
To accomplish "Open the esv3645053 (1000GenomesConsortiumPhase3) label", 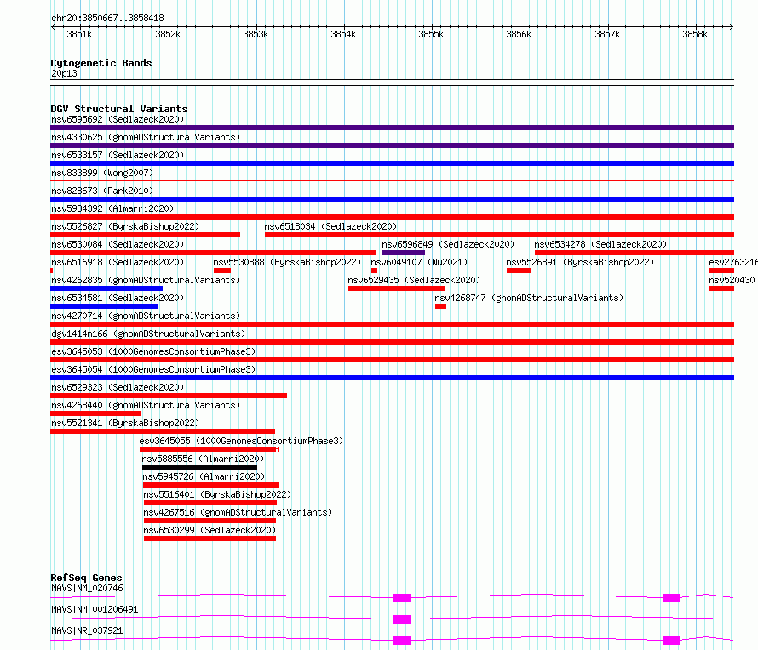I will pyautogui.click(x=153, y=351).
